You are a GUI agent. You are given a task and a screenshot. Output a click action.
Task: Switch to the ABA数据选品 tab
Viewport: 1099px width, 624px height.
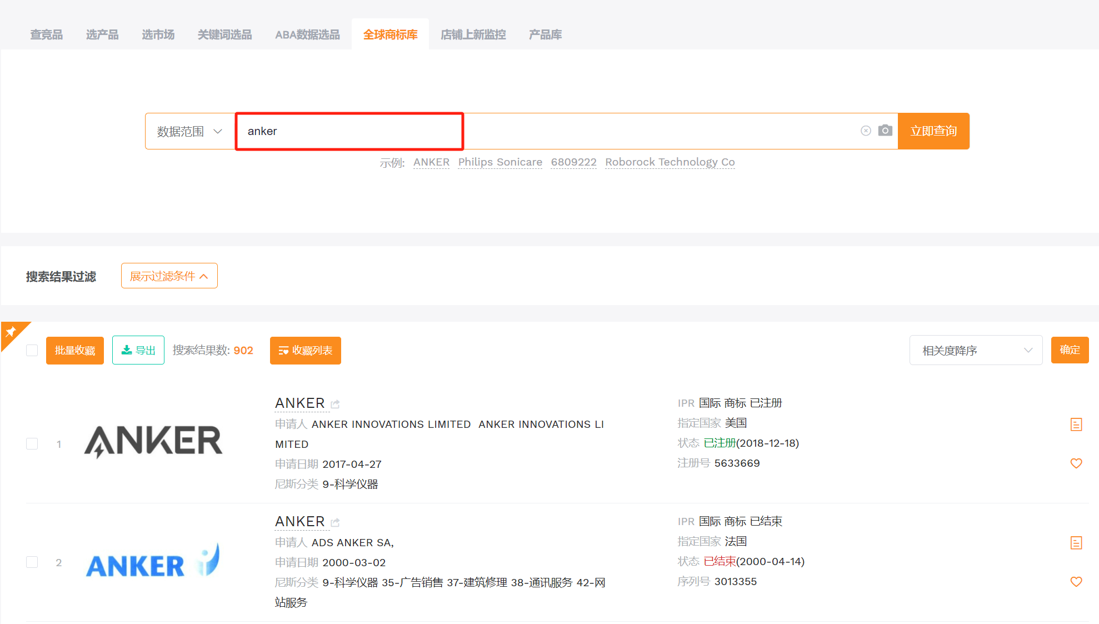coord(307,34)
